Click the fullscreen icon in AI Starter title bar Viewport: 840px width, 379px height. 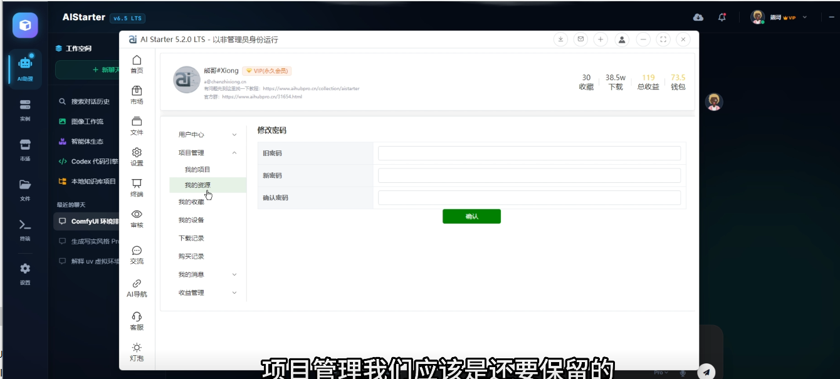(663, 39)
